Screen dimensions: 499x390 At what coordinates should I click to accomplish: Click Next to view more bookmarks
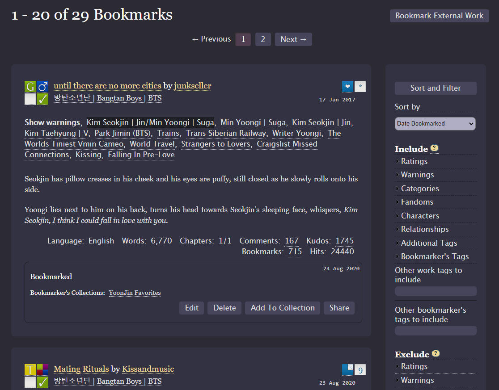click(293, 39)
